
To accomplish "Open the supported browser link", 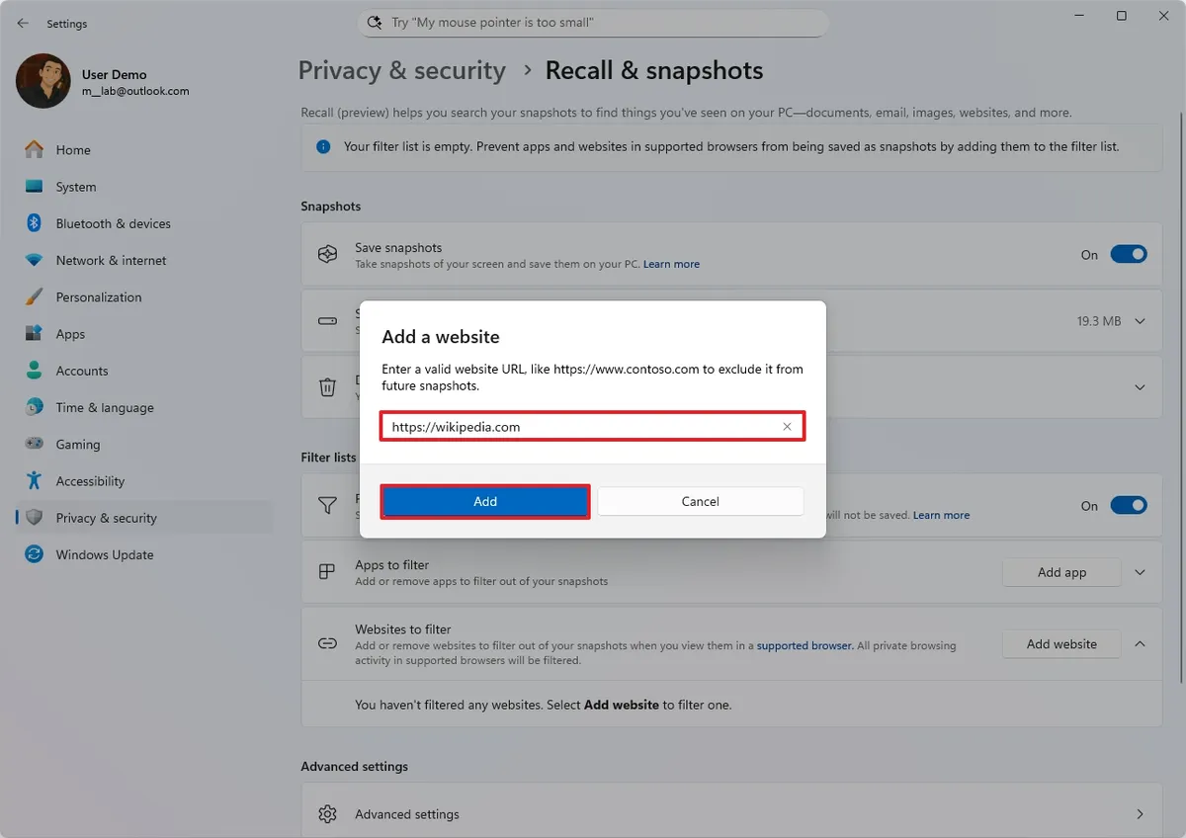I will [804, 645].
